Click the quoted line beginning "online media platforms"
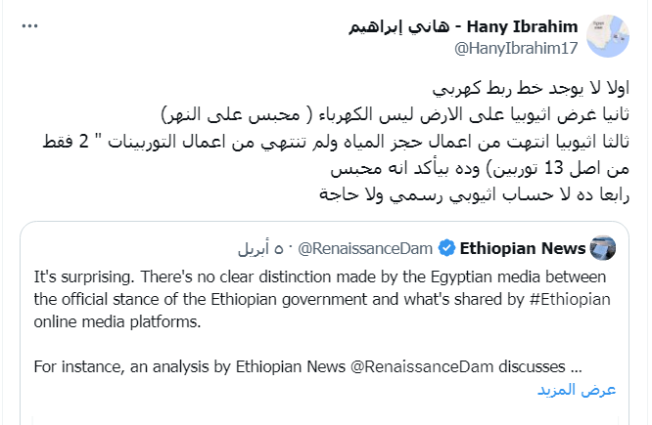 116,321
